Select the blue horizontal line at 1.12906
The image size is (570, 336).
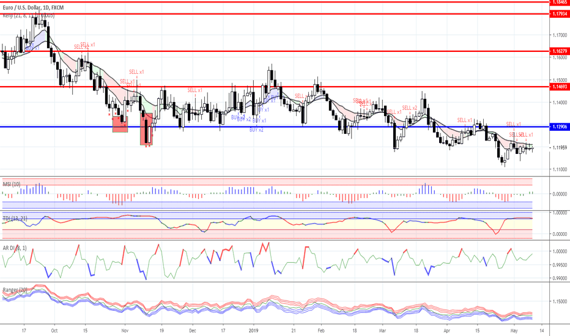[275, 127]
